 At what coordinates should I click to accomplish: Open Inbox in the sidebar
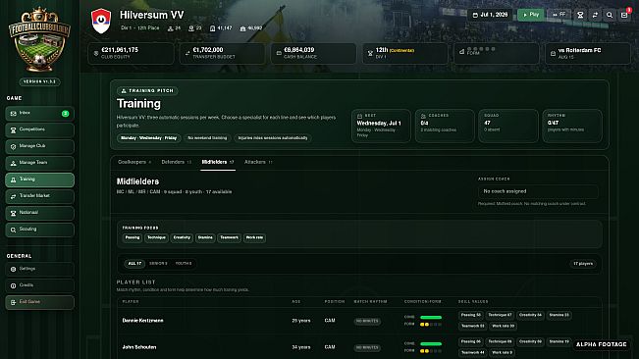click(x=39, y=113)
